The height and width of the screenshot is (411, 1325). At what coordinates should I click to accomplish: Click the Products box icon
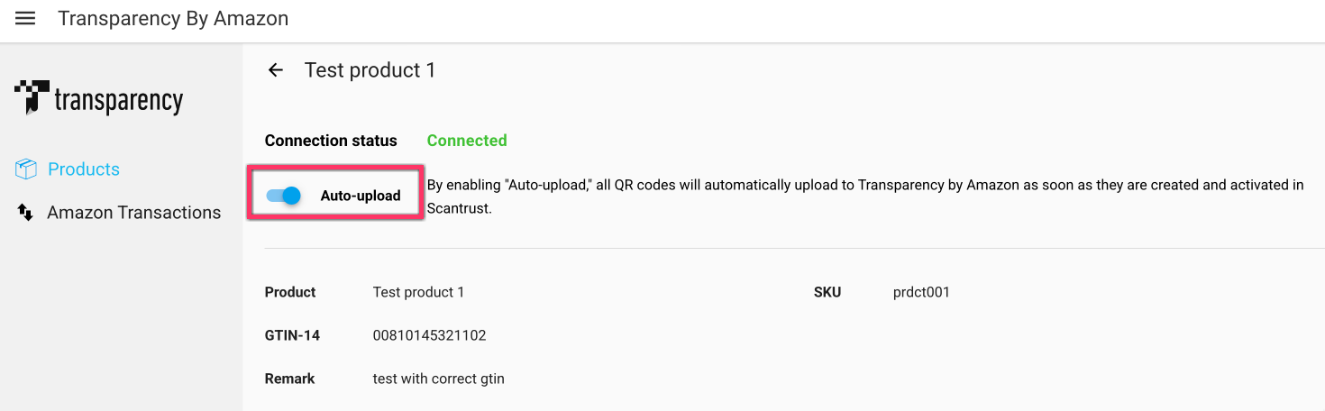point(26,169)
